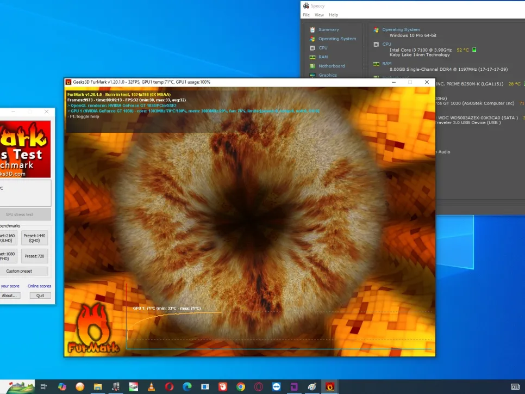Viewport: 525px width, 394px height.
Task: Click the FurMark icon in burn-in window title
Action: pyautogui.click(x=68, y=82)
